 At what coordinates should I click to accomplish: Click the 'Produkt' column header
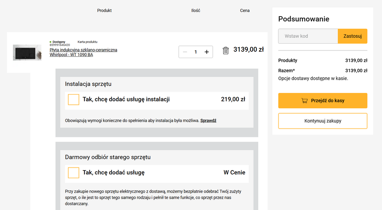(104, 11)
